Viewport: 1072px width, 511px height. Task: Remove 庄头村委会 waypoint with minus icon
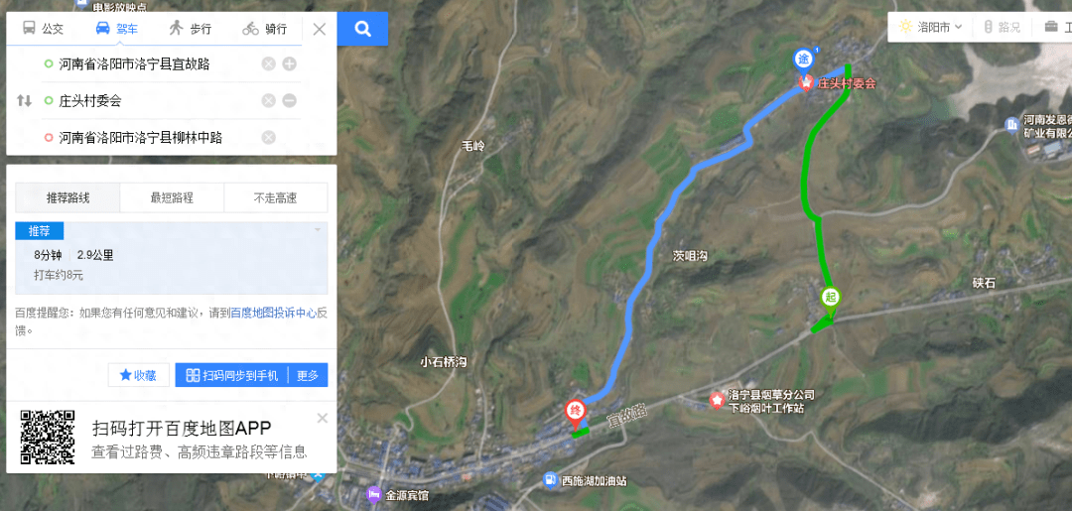(289, 101)
